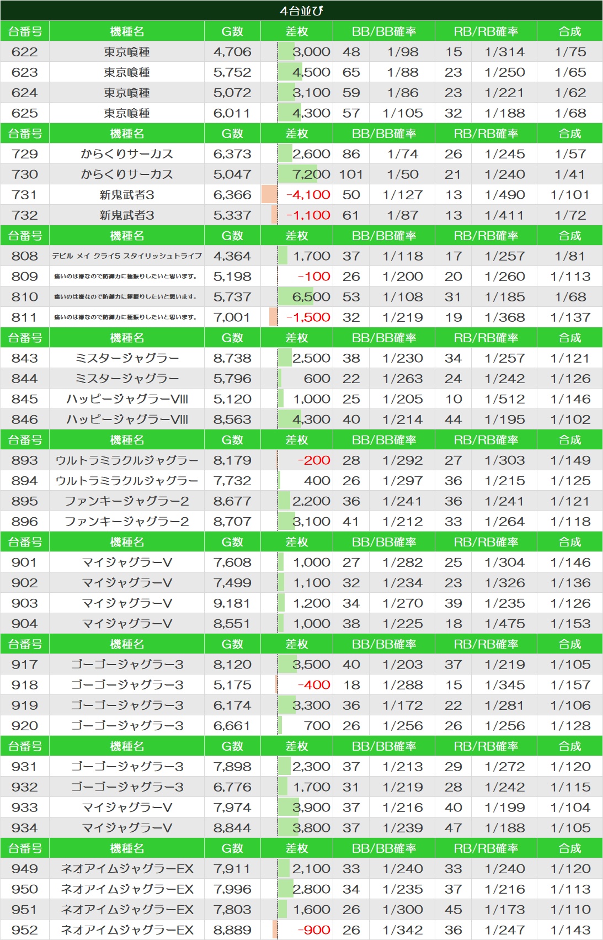Image resolution: width=603 pixels, height=940 pixels.
Task: Click game count 8,563 in row 846
Action: pos(232,419)
